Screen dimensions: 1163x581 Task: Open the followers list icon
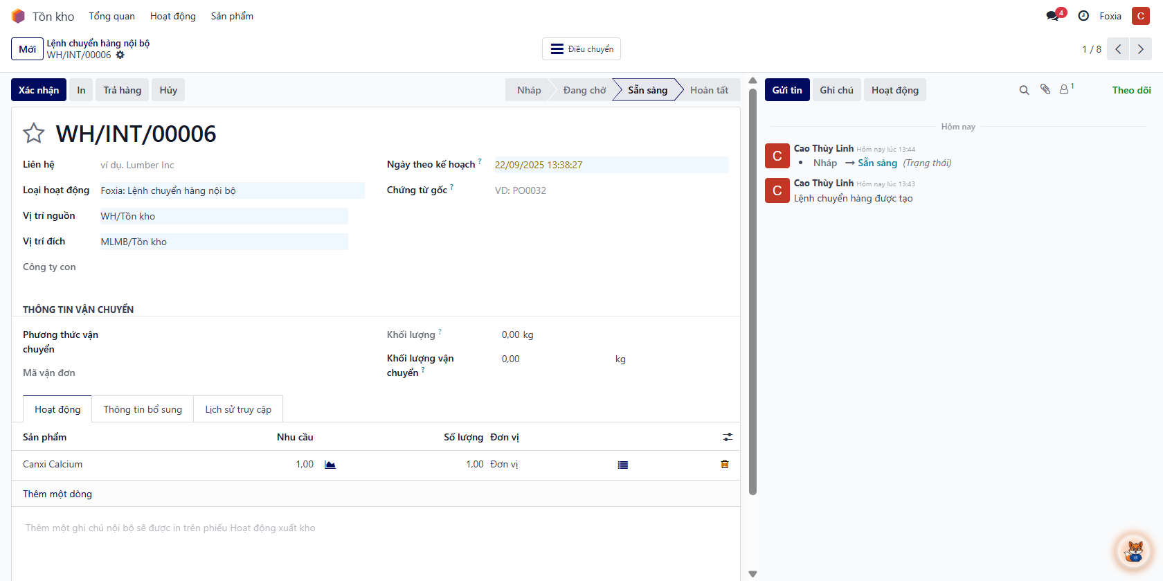[1065, 89]
